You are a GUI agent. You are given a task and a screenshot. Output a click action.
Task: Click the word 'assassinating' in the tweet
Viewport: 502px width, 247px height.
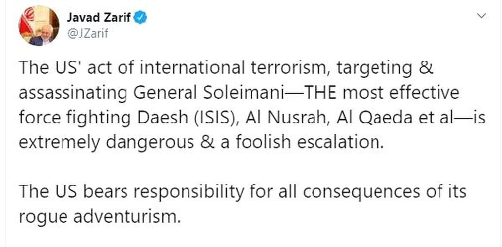pos(73,93)
